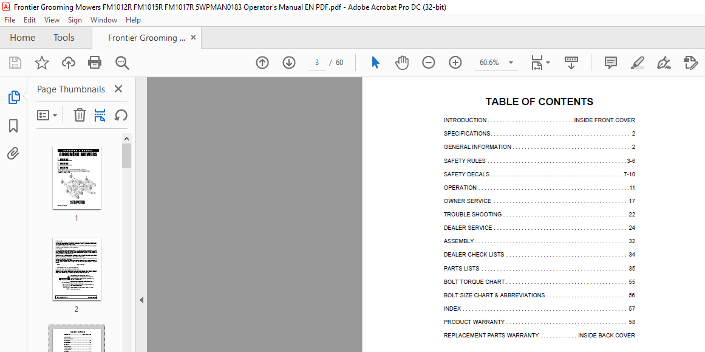This screenshot has height=352, width=705.
Task: Click the SPECIFICATIONS contents entry
Action: pyautogui.click(x=539, y=134)
